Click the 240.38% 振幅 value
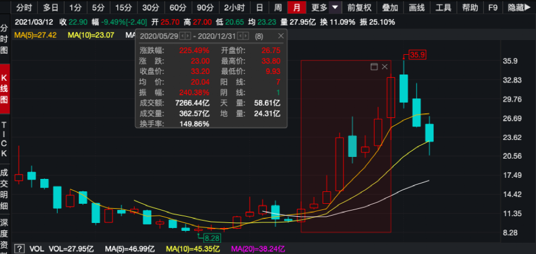The height and width of the screenshot is (254, 536). coord(194,93)
